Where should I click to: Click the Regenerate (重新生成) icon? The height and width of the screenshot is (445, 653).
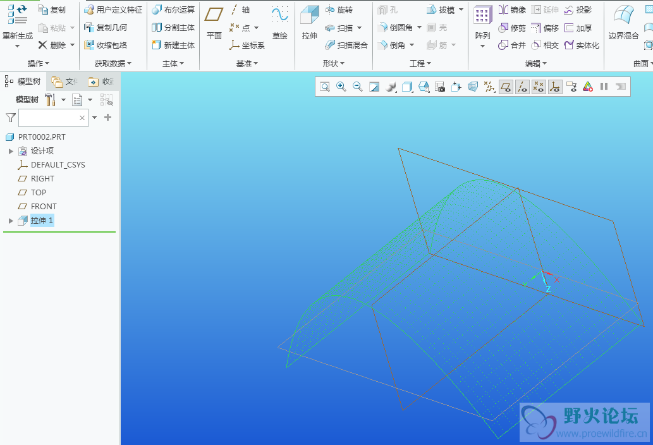(17, 15)
